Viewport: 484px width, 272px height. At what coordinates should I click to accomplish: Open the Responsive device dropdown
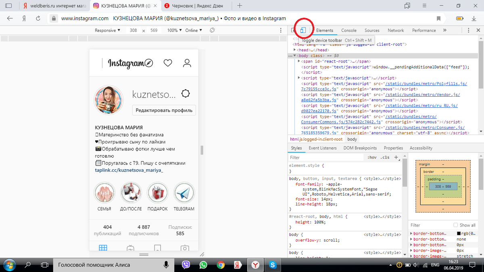coord(107,30)
